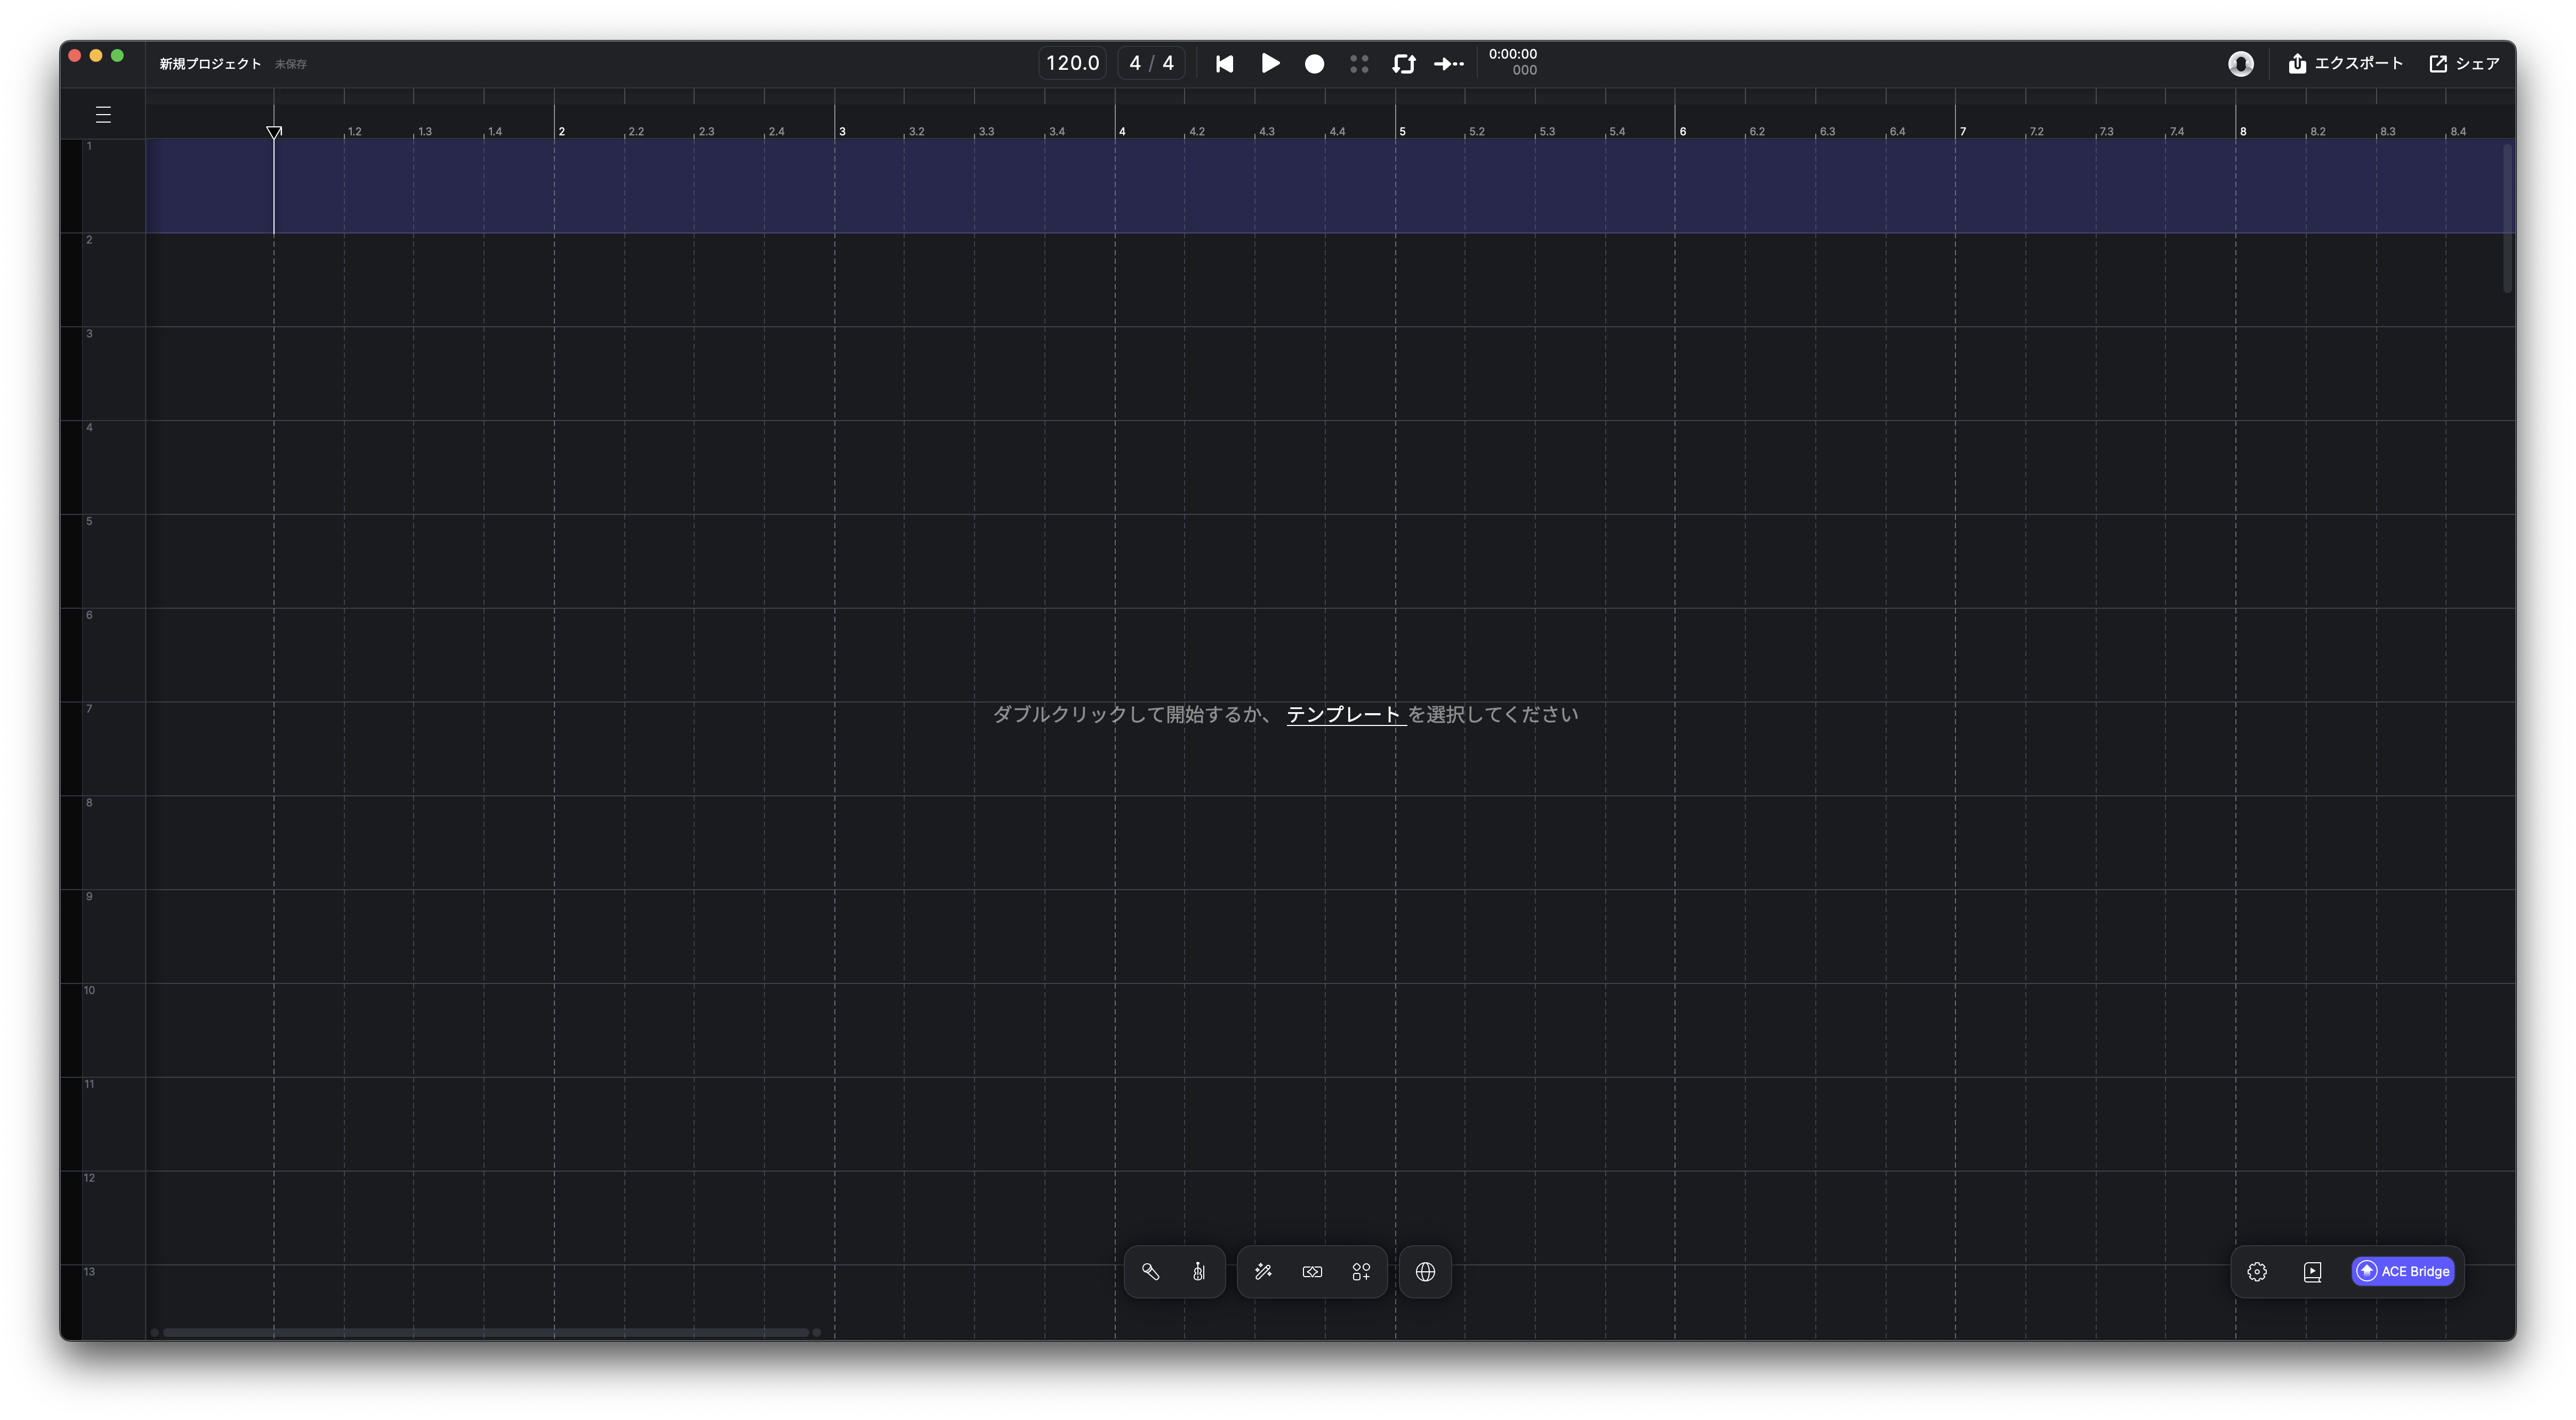
Task: Open the tutorial book-with-play icon
Action: (x=2312, y=1272)
